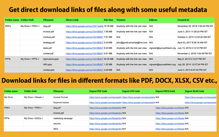Open Export PDF link for Invoice Format
This screenshot has height=137, width=219.
(x=106, y=97)
